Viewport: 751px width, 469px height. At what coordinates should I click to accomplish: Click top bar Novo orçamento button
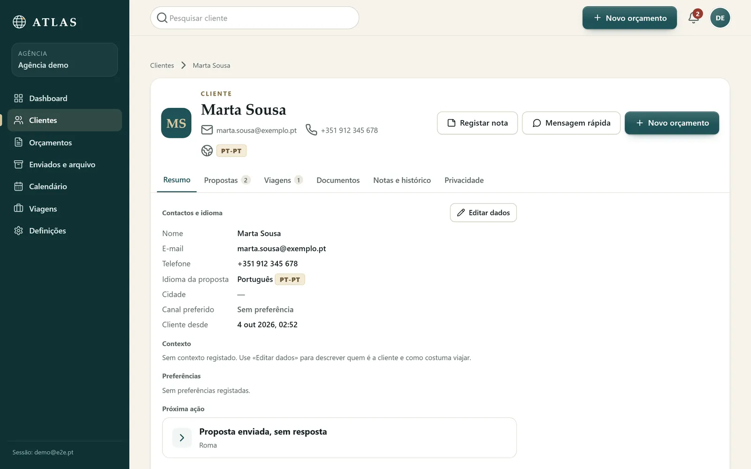629,18
